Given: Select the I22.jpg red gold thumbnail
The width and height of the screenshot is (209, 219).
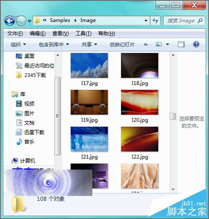Looking at the screenshot, I should [140, 139].
